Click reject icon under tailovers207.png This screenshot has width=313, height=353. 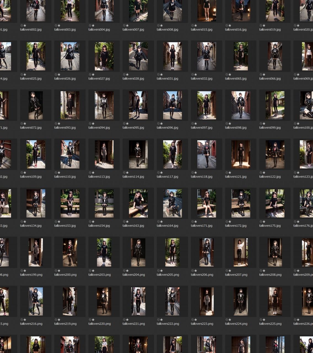coord(227,271)
